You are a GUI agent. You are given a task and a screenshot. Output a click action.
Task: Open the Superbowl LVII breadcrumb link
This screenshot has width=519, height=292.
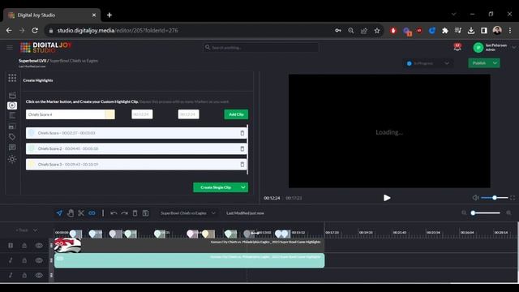pyautogui.click(x=32, y=61)
